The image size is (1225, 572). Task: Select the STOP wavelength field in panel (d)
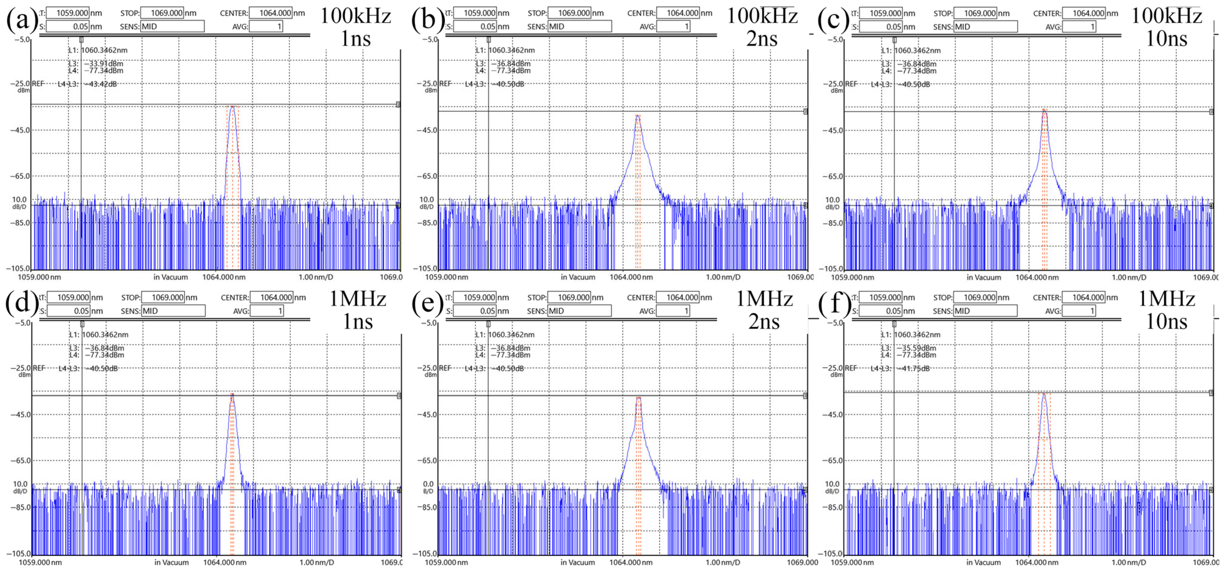163,297
